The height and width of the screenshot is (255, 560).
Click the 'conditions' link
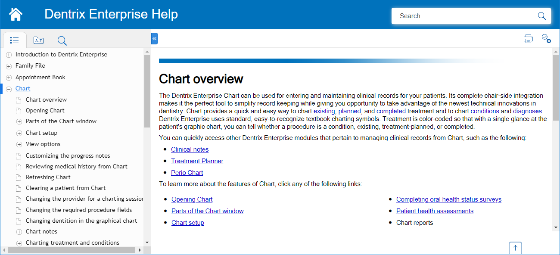[485, 111]
